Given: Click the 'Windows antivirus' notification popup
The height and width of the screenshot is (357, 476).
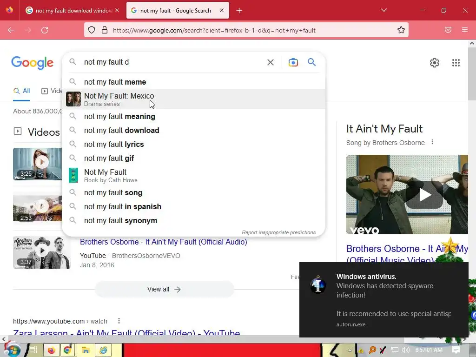Looking at the screenshot, I should coord(383,300).
